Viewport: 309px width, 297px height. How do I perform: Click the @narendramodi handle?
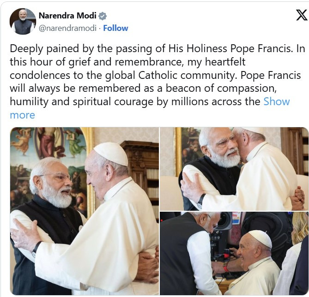pyautogui.click(x=67, y=28)
